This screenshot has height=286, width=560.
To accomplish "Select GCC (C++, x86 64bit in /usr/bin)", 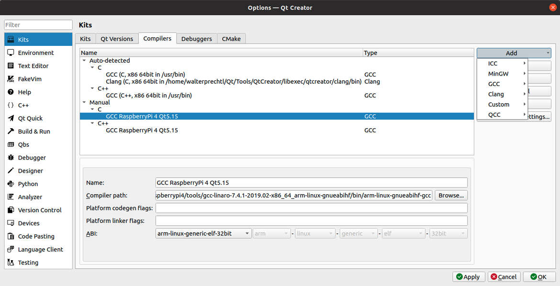I will click(x=277, y=95).
